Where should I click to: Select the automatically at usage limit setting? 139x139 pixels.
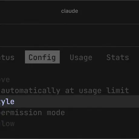click(x=65, y=91)
